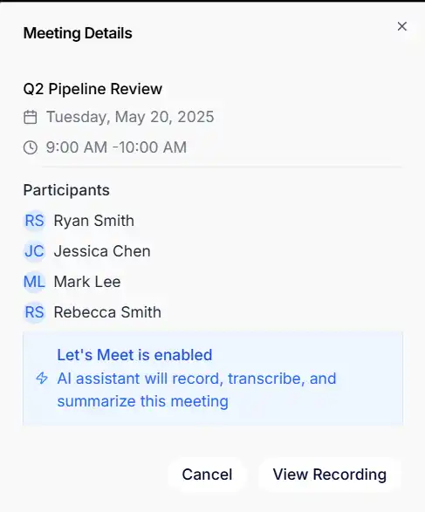Select participant name Rebecca Smith
Viewport: 425px width, 512px height.
pos(107,312)
